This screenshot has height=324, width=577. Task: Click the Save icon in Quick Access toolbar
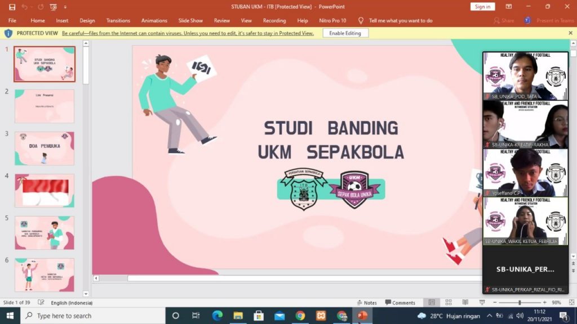12,7
